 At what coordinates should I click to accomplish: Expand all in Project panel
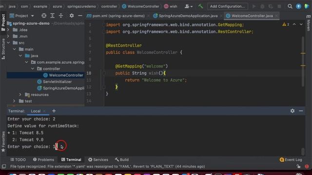52,16
